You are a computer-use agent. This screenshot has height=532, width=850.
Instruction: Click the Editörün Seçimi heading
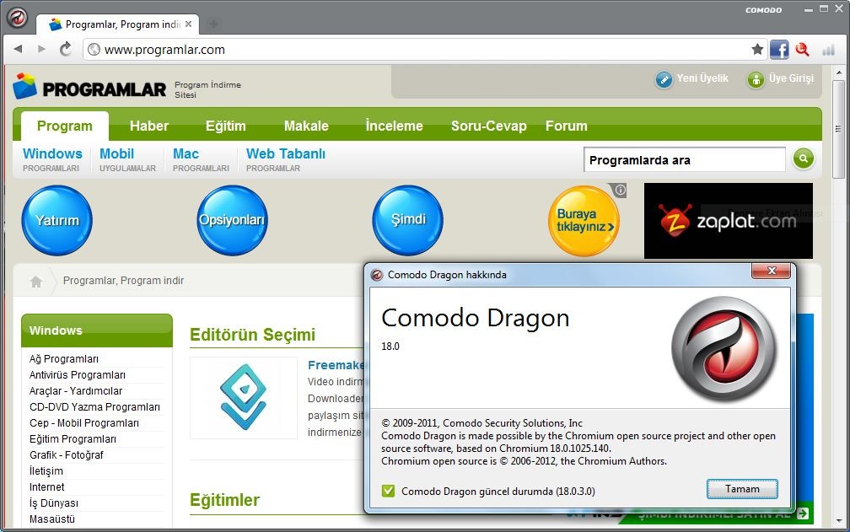point(253,335)
